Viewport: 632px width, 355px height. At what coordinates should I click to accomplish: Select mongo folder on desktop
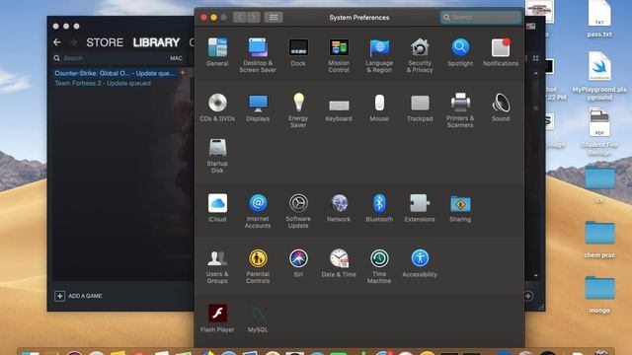599,295
